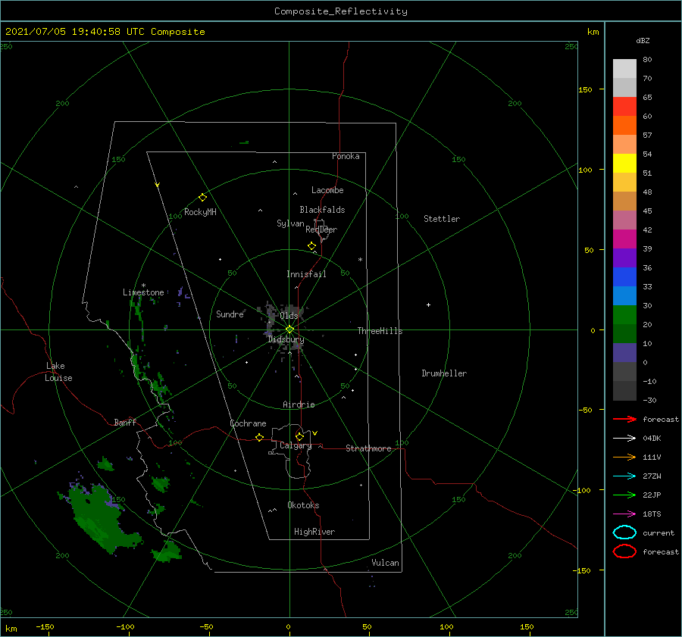Click the magenta 18TS arrow in legend
The image size is (682, 637).
[624, 514]
